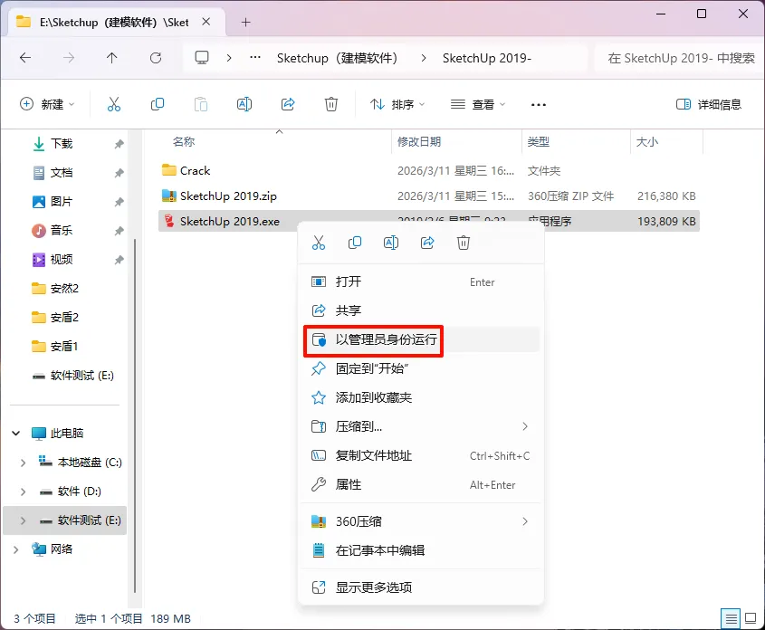Open Documents (文档) in quick access
This screenshot has width=765, height=630.
point(62,173)
